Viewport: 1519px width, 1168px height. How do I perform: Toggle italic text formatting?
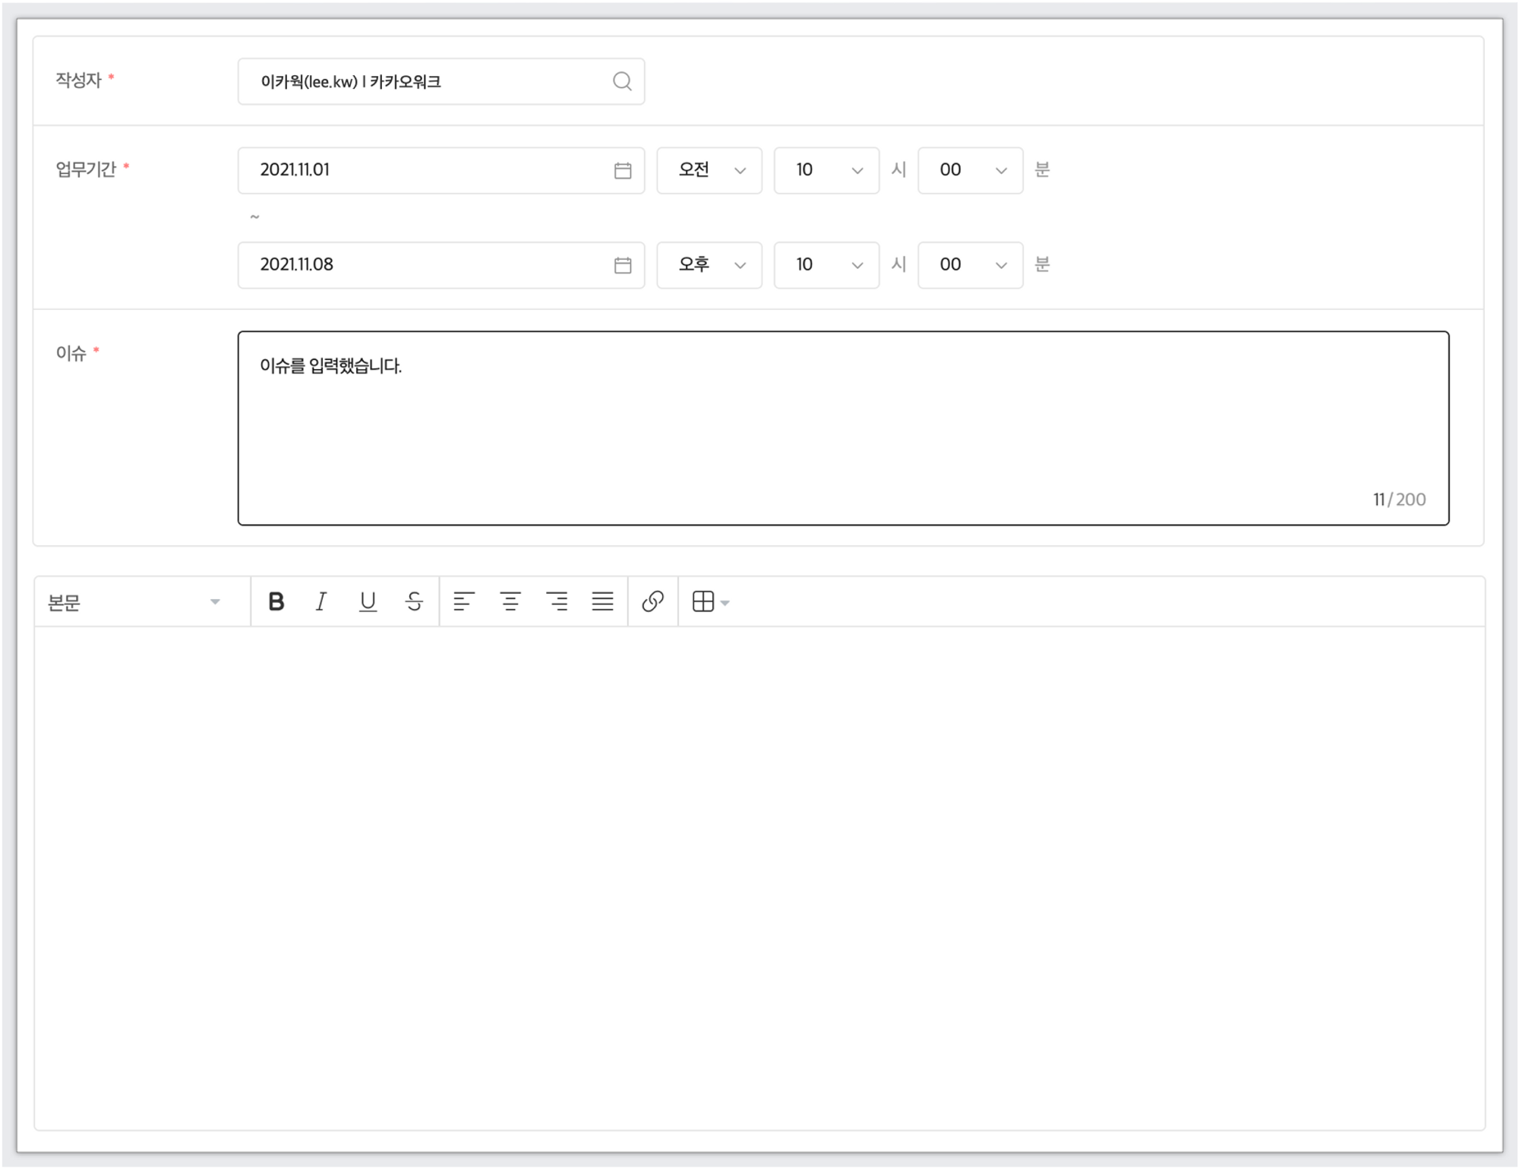(x=321, y=601)
